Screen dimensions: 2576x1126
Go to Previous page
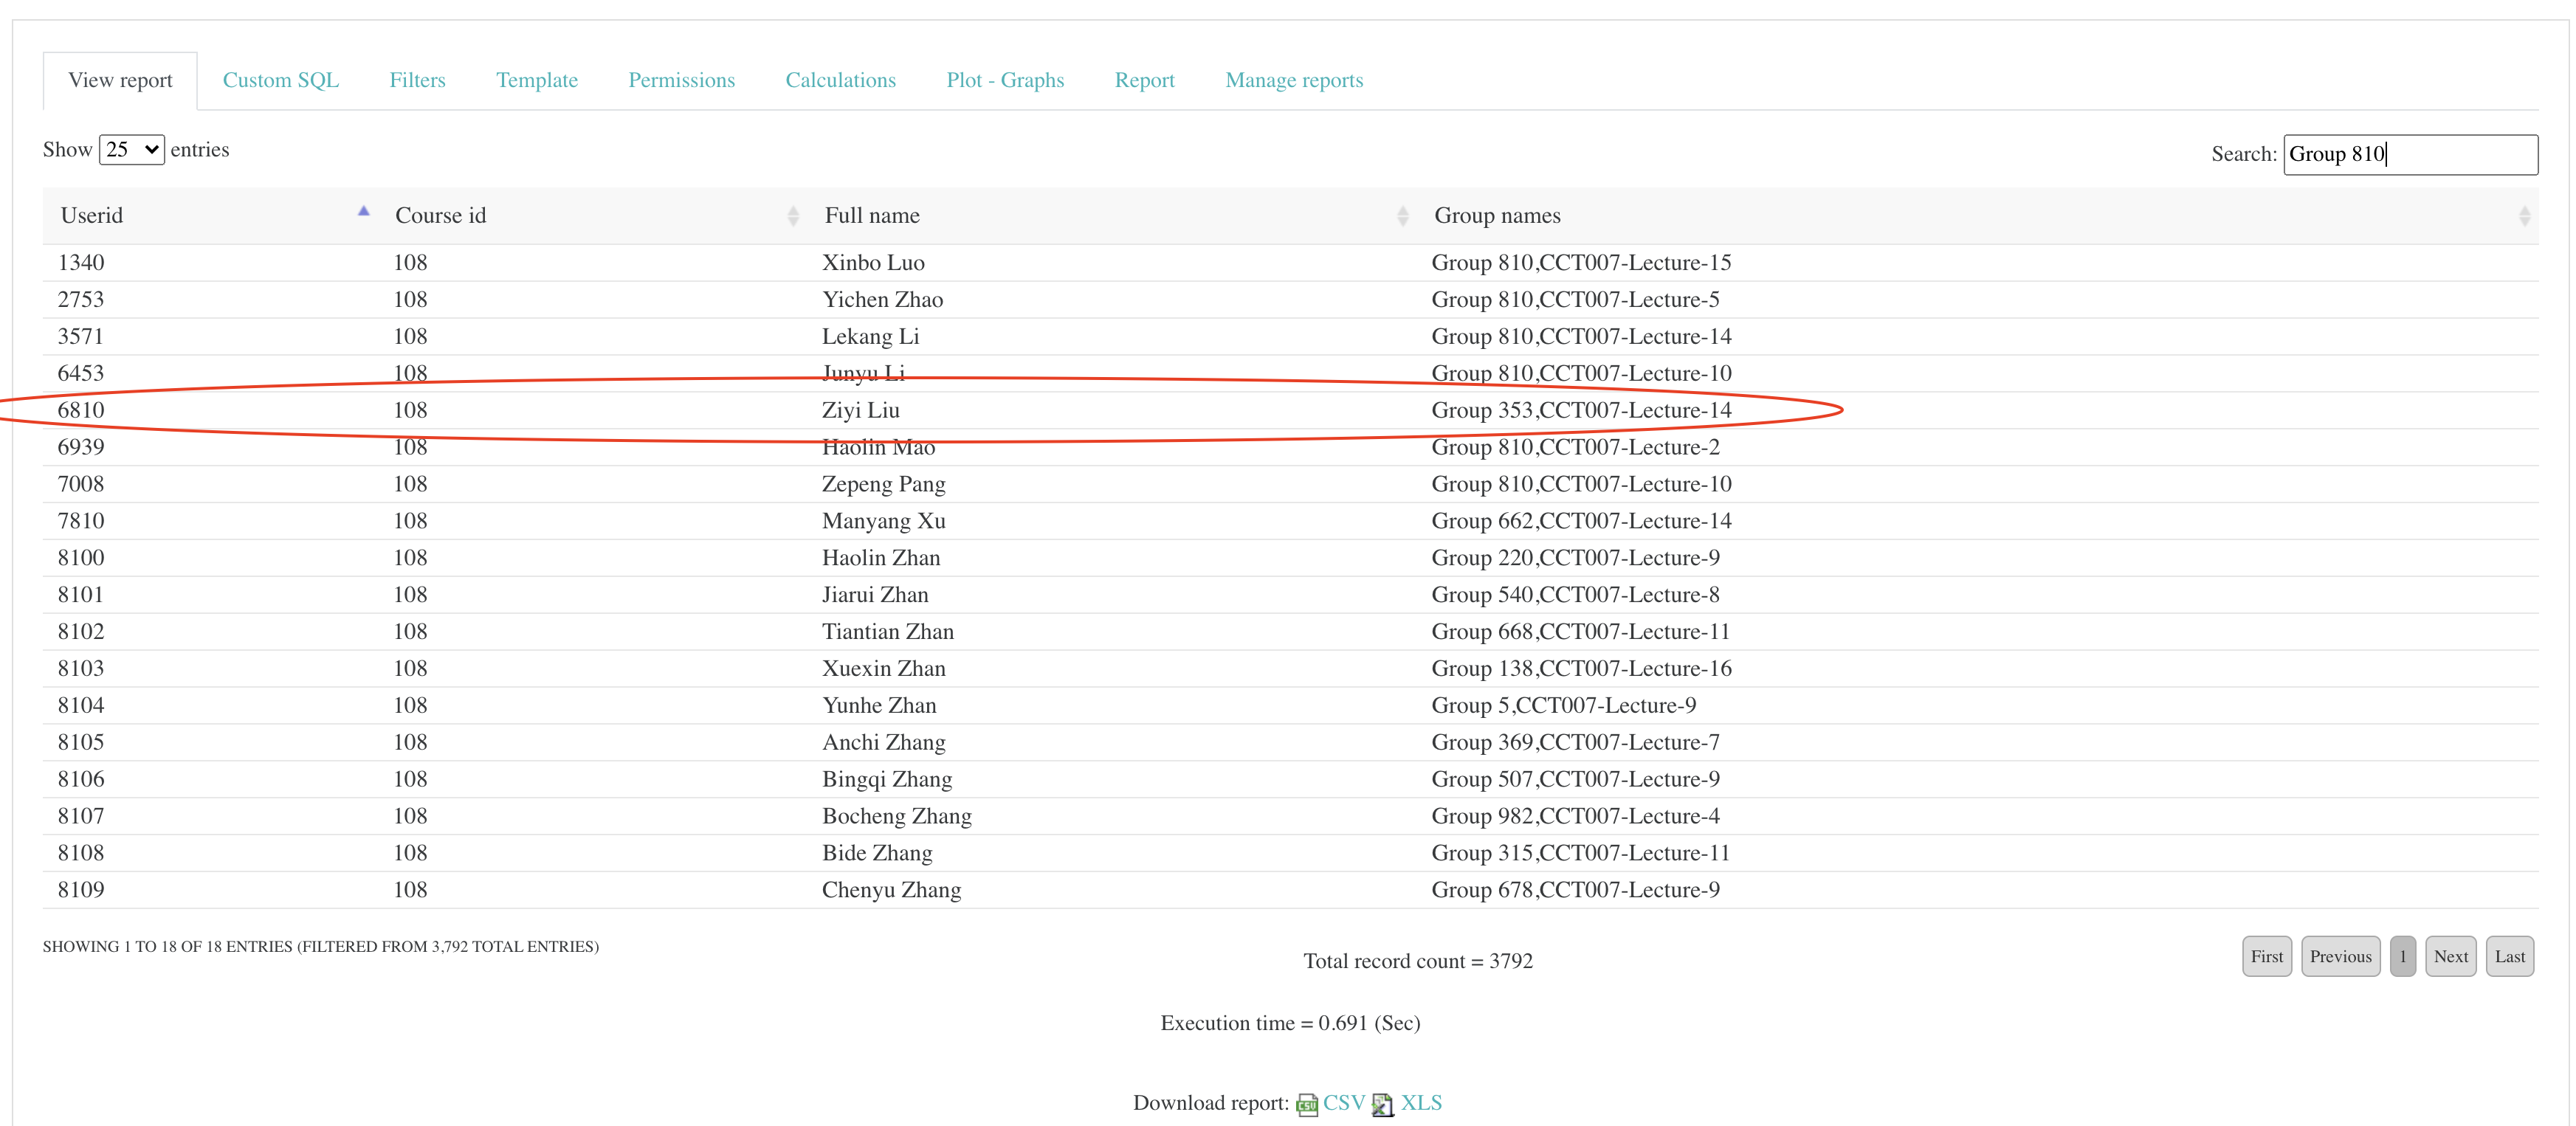2340,957
